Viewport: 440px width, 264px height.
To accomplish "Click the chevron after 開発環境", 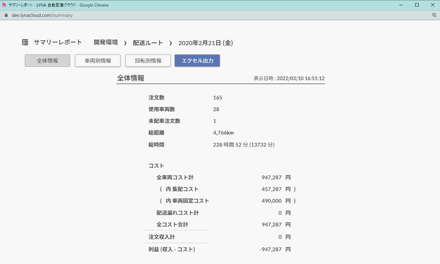I will [125, 43].
